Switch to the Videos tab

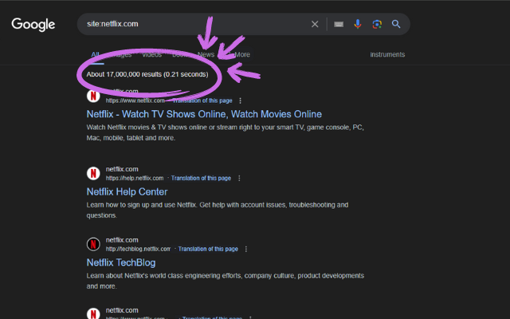coord(152,55)
